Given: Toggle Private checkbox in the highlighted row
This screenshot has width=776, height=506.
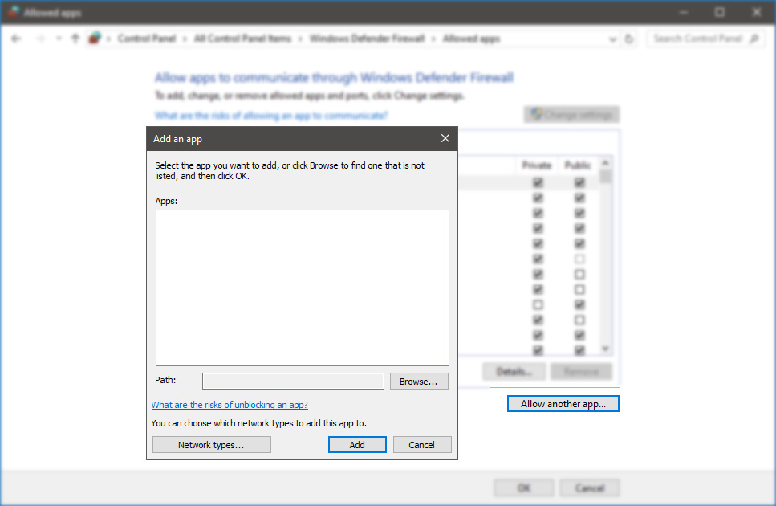Looking at the screenshot, I should 538,182.
